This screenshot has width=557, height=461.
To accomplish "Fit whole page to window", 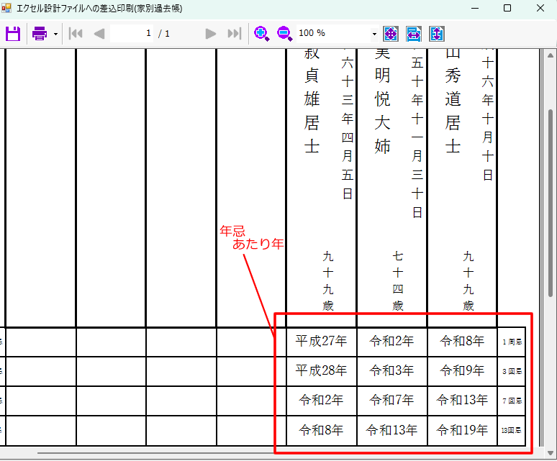I will coord(391,34).
